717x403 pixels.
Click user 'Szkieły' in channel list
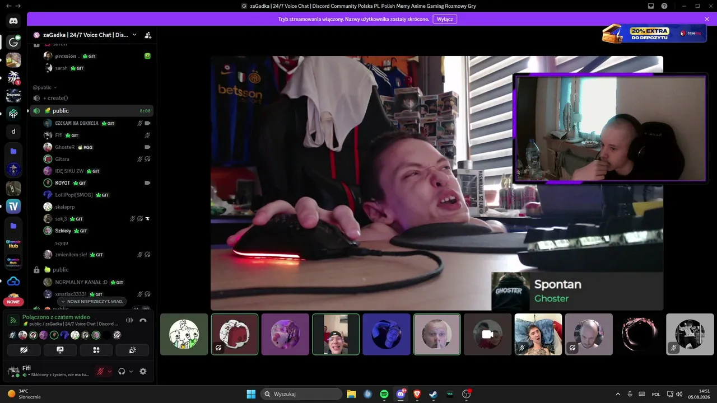point(63,231)
